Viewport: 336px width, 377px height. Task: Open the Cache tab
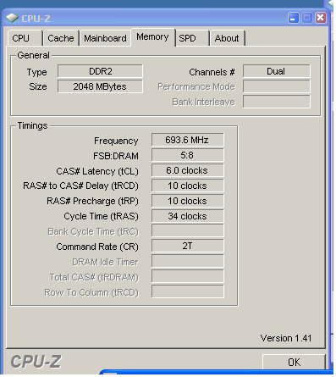(x=61, y=38)
